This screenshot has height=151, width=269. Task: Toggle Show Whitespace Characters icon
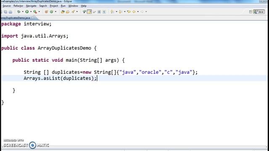[104, 12]
